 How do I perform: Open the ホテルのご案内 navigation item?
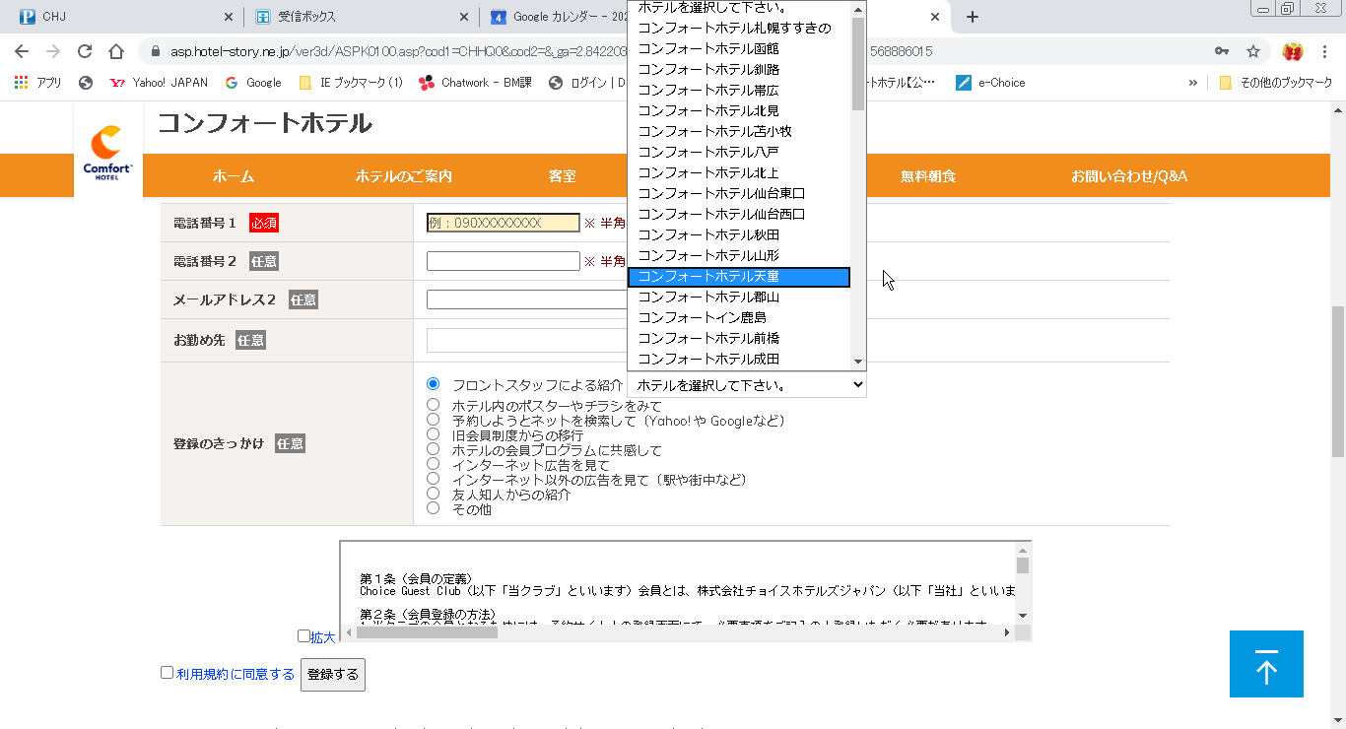pyautogui.click(x=404, y=176)
